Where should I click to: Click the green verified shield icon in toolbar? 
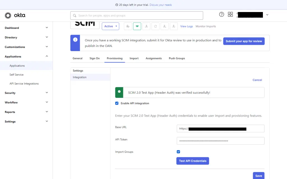(x=137, y=26)
